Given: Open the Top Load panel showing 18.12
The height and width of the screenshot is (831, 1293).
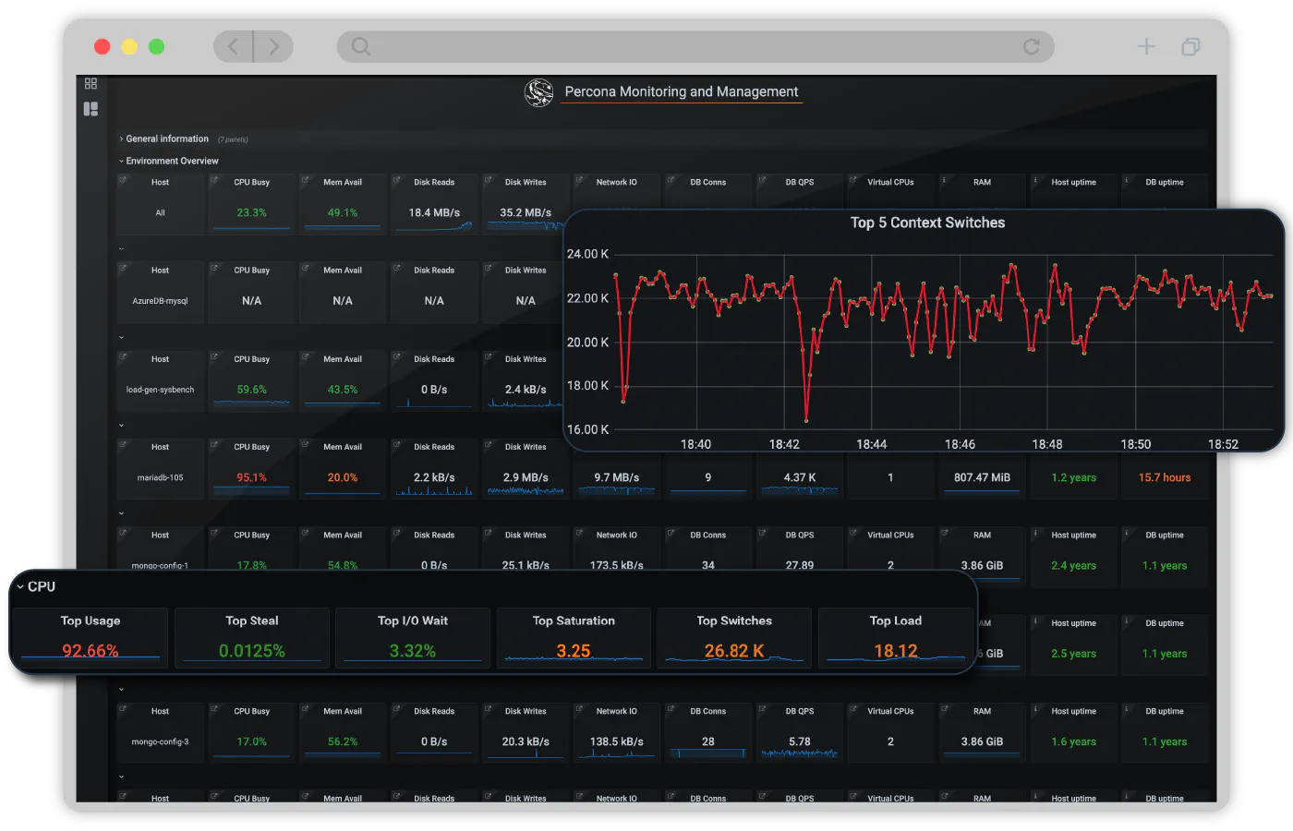Looking at the screenshot, I should [x=896, y=637].
